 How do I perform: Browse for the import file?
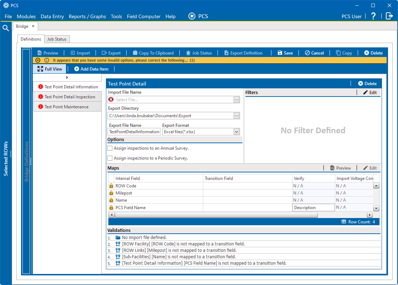(236, 100)
